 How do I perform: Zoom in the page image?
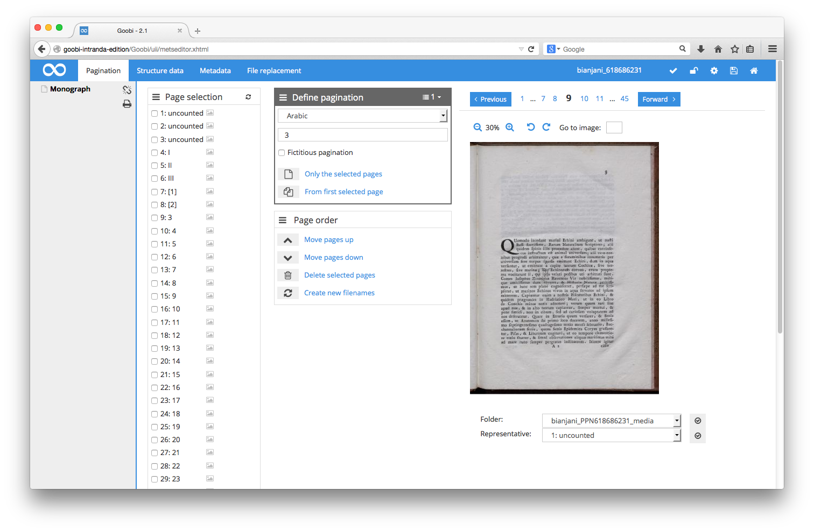tap(510, 127)
